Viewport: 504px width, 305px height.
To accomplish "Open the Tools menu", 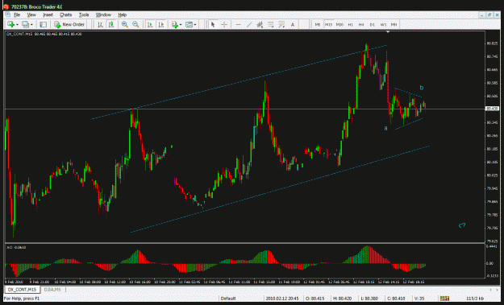I will pos(84,14).
